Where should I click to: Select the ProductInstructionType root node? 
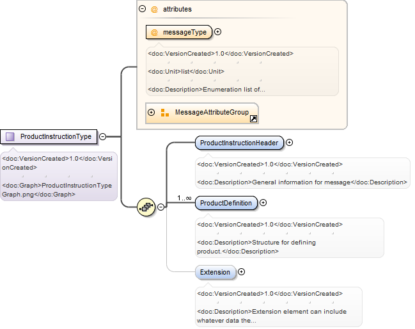tap(49, 137)
